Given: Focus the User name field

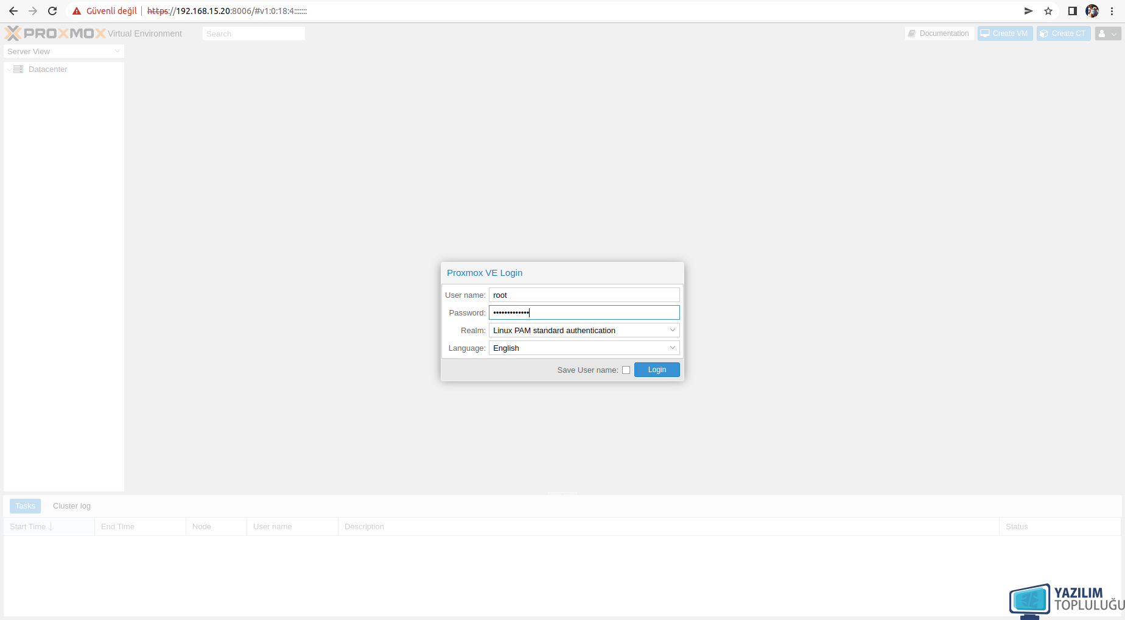Looking at the screenshot, I should coord(584,295).
